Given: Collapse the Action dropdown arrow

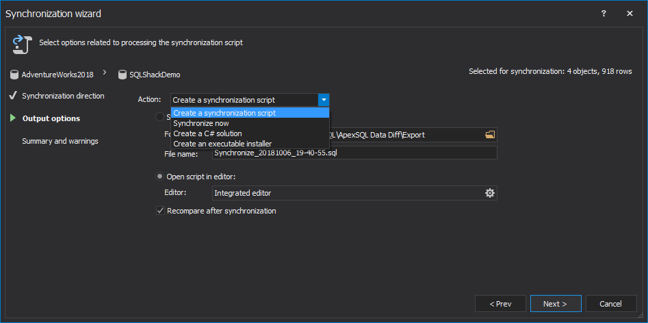Looking at the screenshot, I should click(324, 100).
